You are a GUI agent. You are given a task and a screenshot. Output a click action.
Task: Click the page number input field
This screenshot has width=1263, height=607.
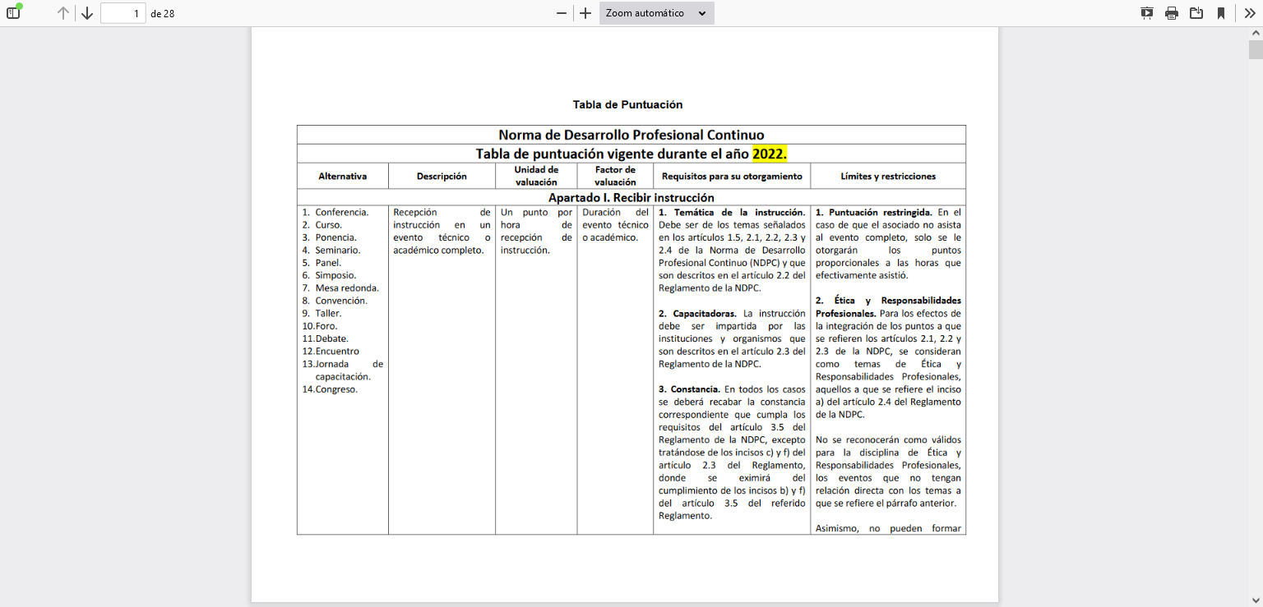(123, 13)
